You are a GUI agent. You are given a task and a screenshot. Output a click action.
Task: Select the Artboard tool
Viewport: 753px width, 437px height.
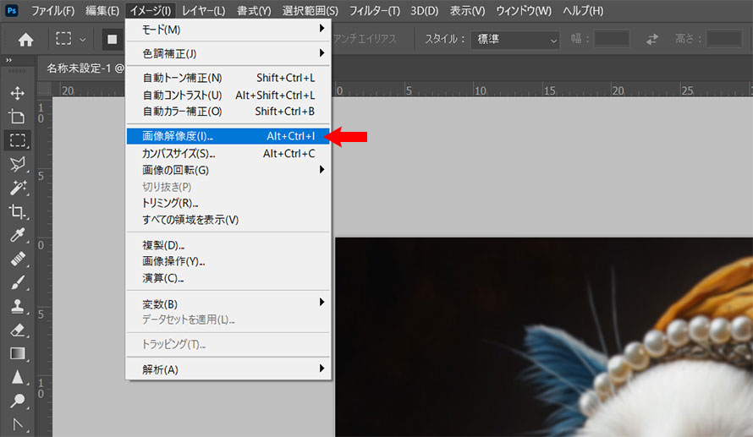click(x=17, y=117)
